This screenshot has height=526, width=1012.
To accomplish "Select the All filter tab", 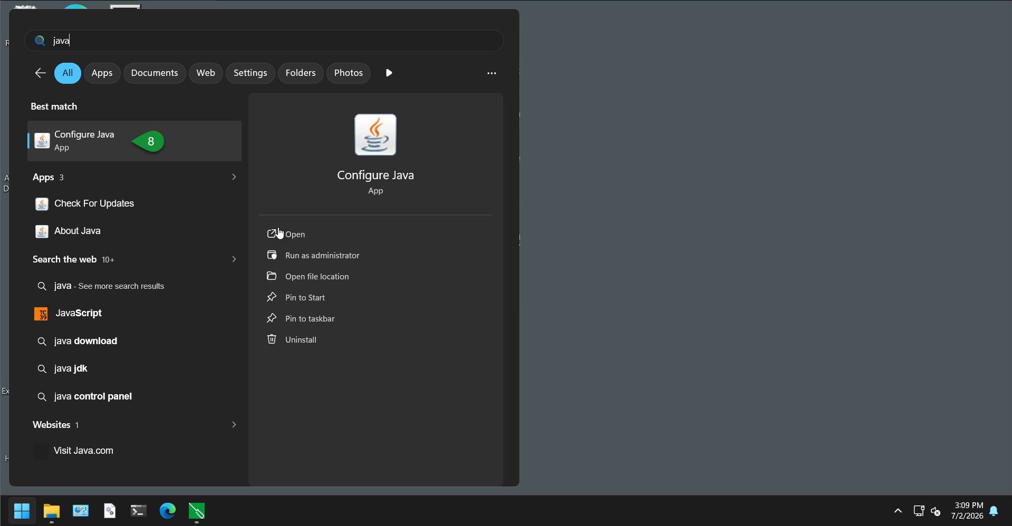I will [x=68, y=73].
